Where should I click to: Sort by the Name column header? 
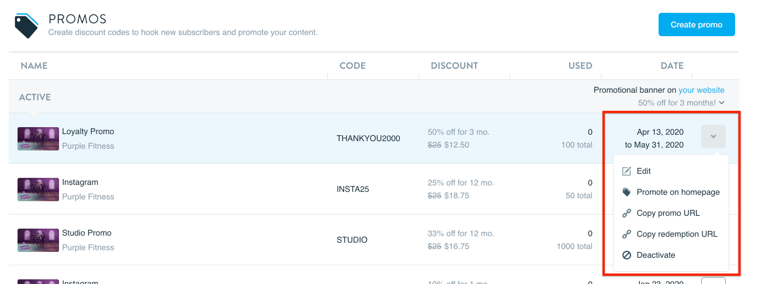[34, 66]
